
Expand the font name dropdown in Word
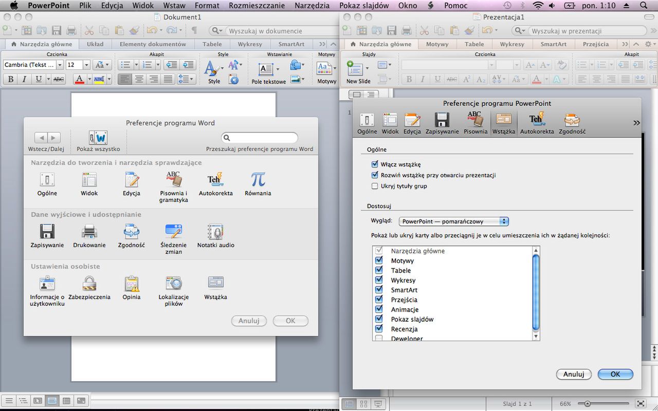(x=60, y=65)
